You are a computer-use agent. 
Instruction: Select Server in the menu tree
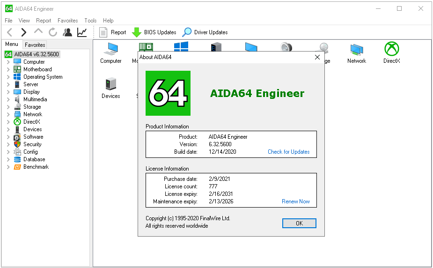tap(30, 84)
